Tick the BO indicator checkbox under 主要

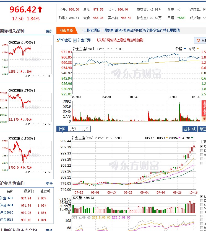pos(202,154)
